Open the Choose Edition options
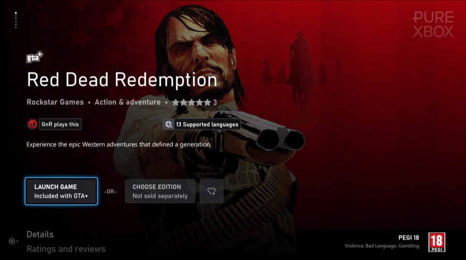This screenshot has height=260, width=466. [x=160, y=191]
